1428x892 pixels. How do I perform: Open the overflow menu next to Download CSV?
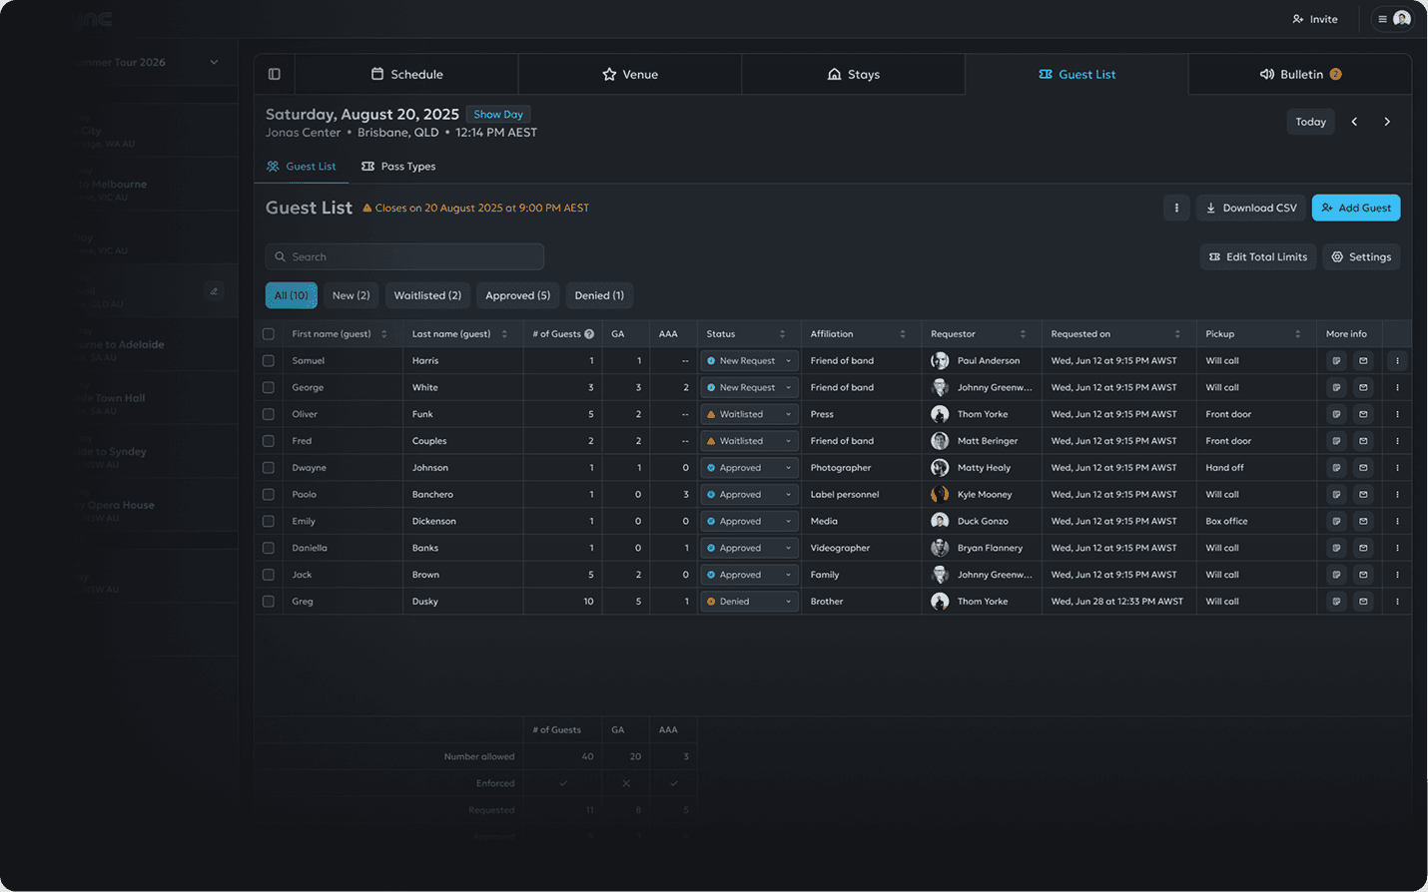[1176, 208]
